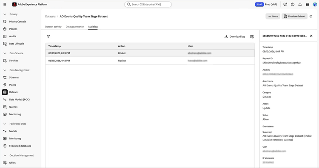Screen dimensions: 319x168
Task: Click the Adobe Experience Platform logo
Action: [x=14, y=4]
